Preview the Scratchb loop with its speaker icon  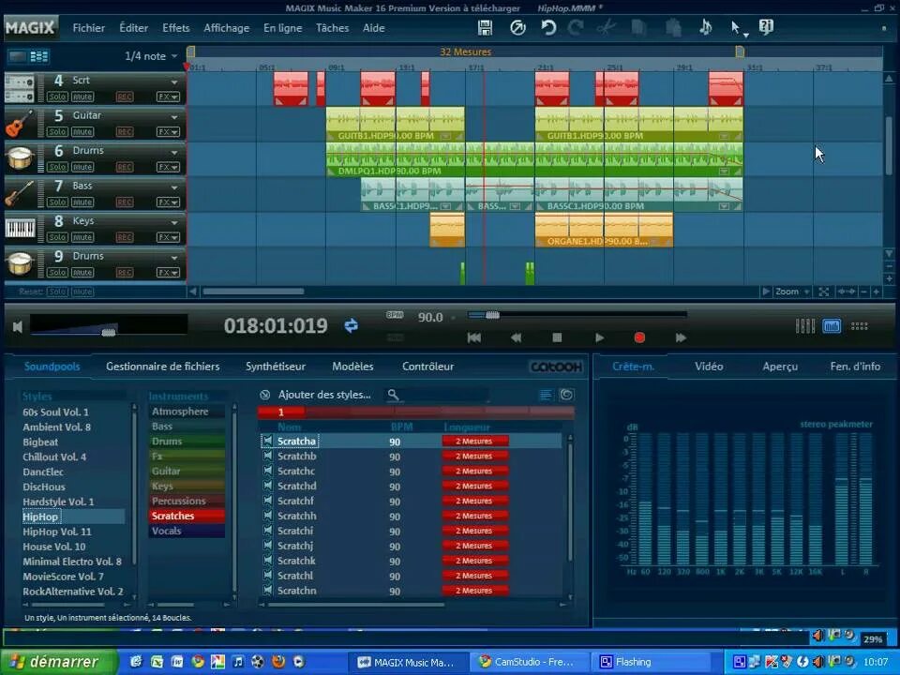click(267, 456)
